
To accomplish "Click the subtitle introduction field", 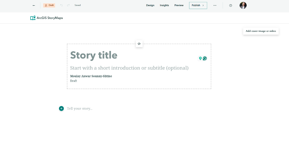I will (x=129, y=68).
